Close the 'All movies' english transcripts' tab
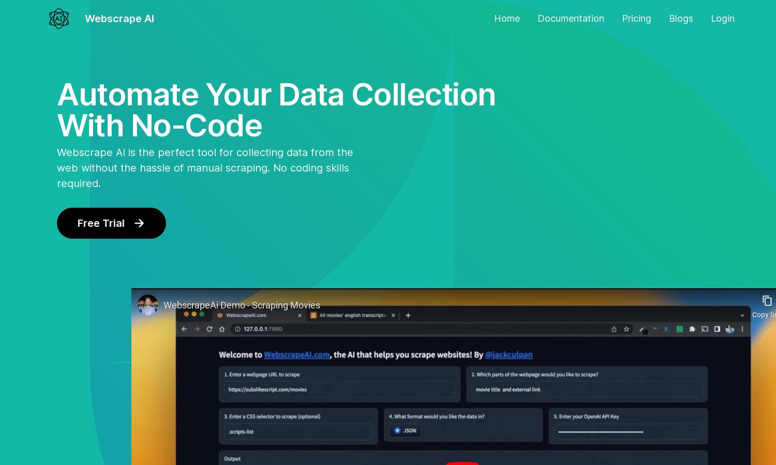The image size is (776, 465). pyautogui.click(x=393, y=315)
